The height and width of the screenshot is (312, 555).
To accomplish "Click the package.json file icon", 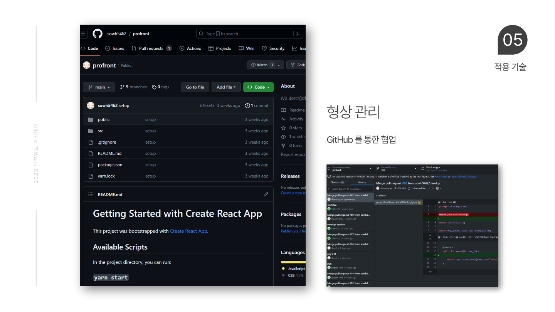I will (x=91, y=165).
